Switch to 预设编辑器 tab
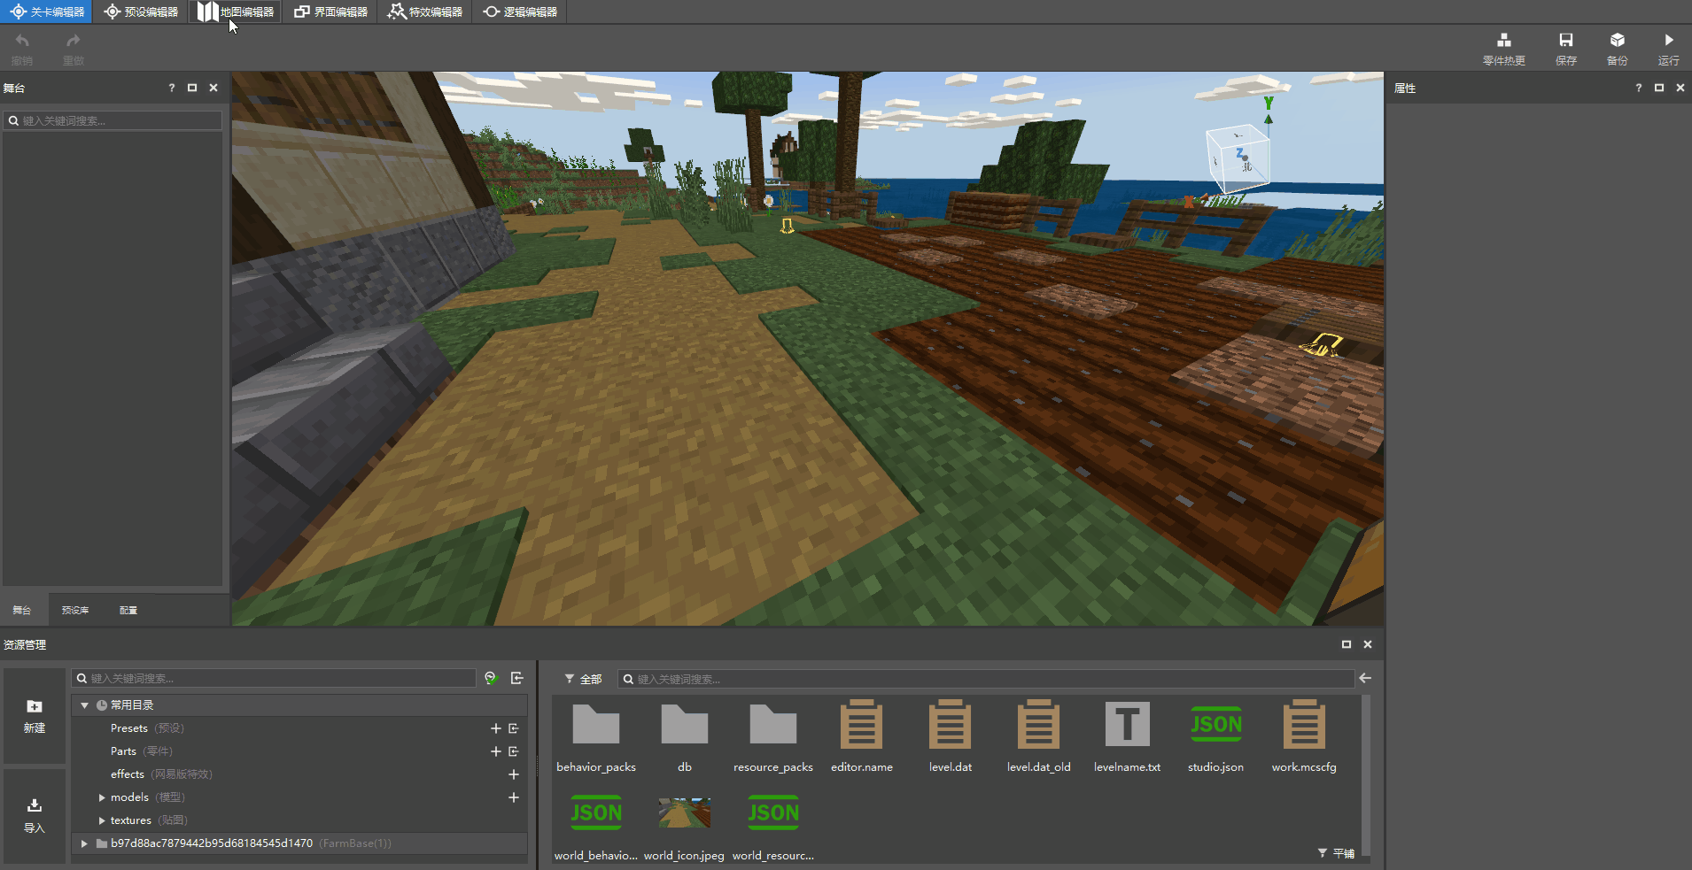The image size is (1692, 870). tap(141, 12)
